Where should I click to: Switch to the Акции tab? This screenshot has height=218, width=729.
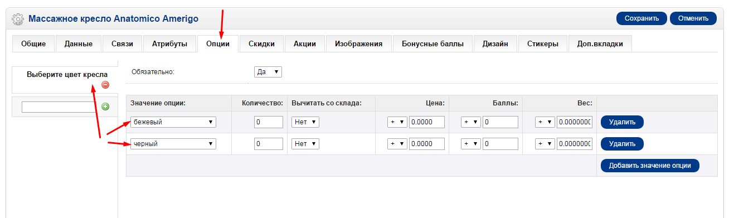coord(305,44)
